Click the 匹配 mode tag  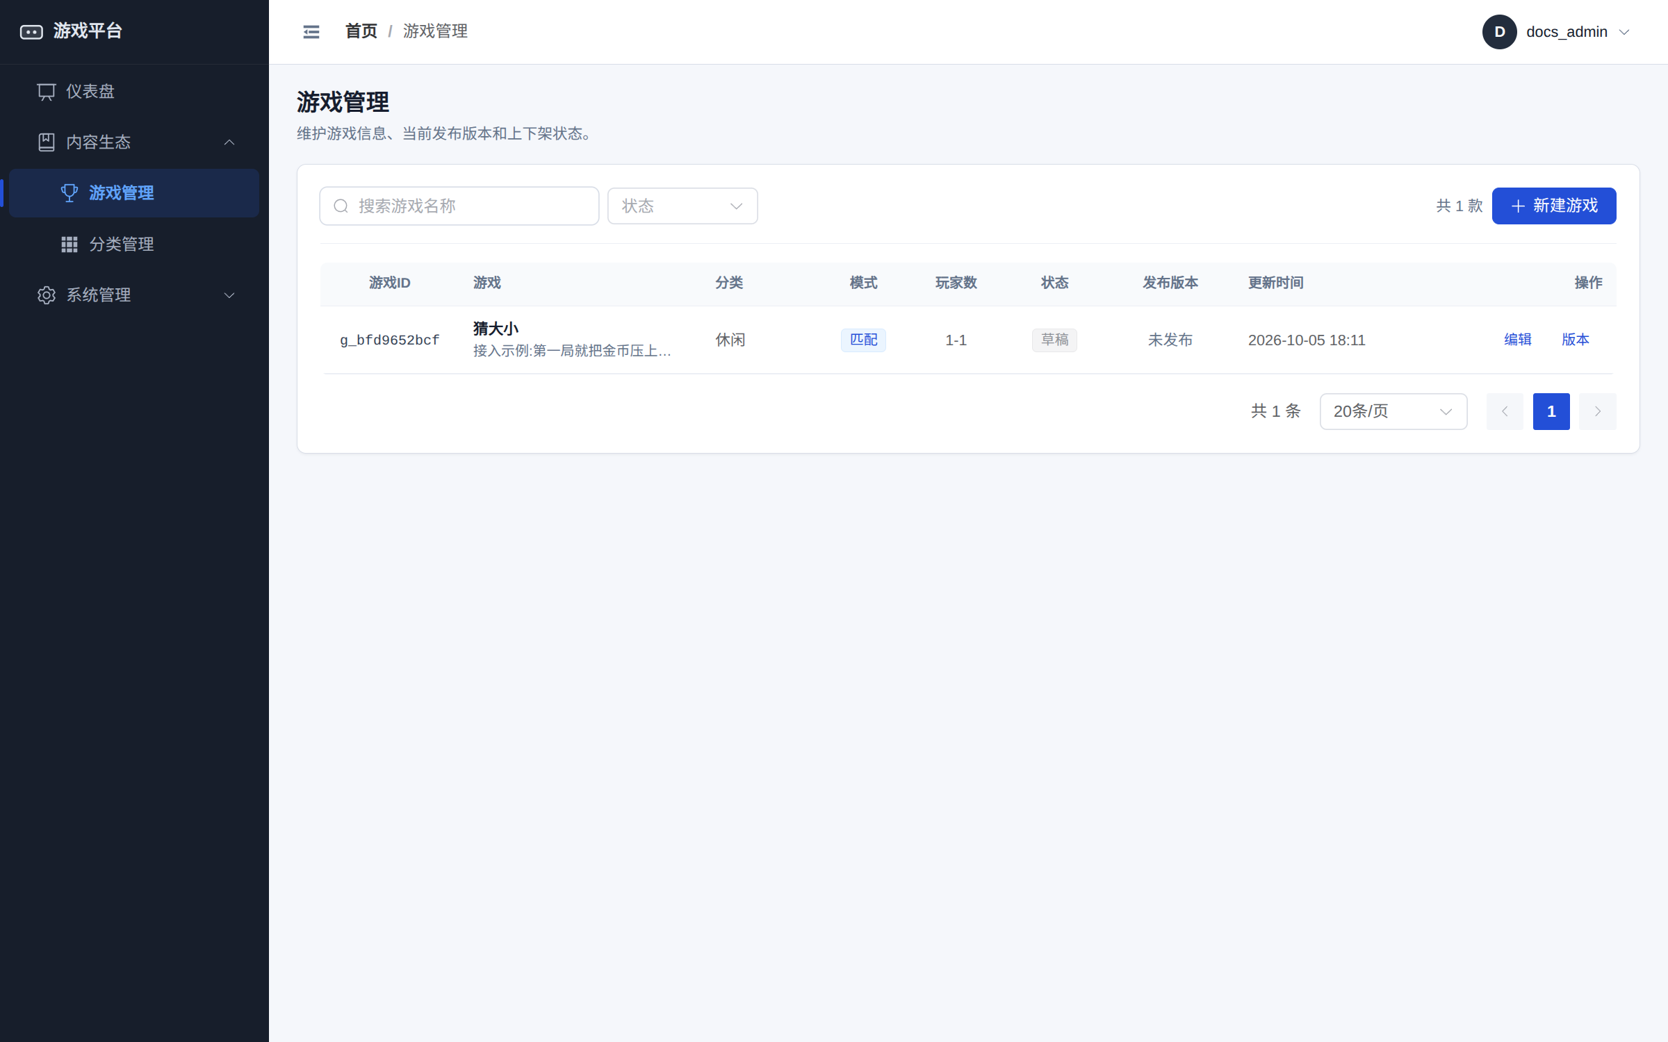pyautogui.click(x=863, y=340)
